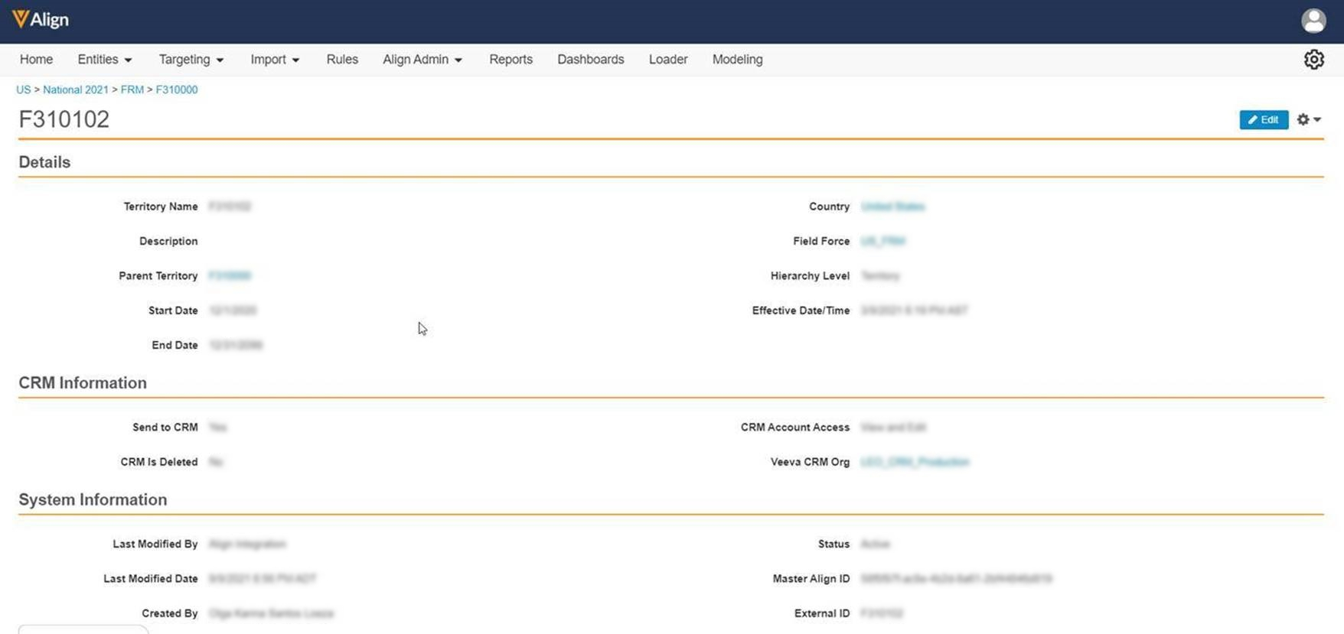Open the user profile avatar menu
Image resolution: width=1344 pixels, height=634 pixels.
(x=1313, y=21)
